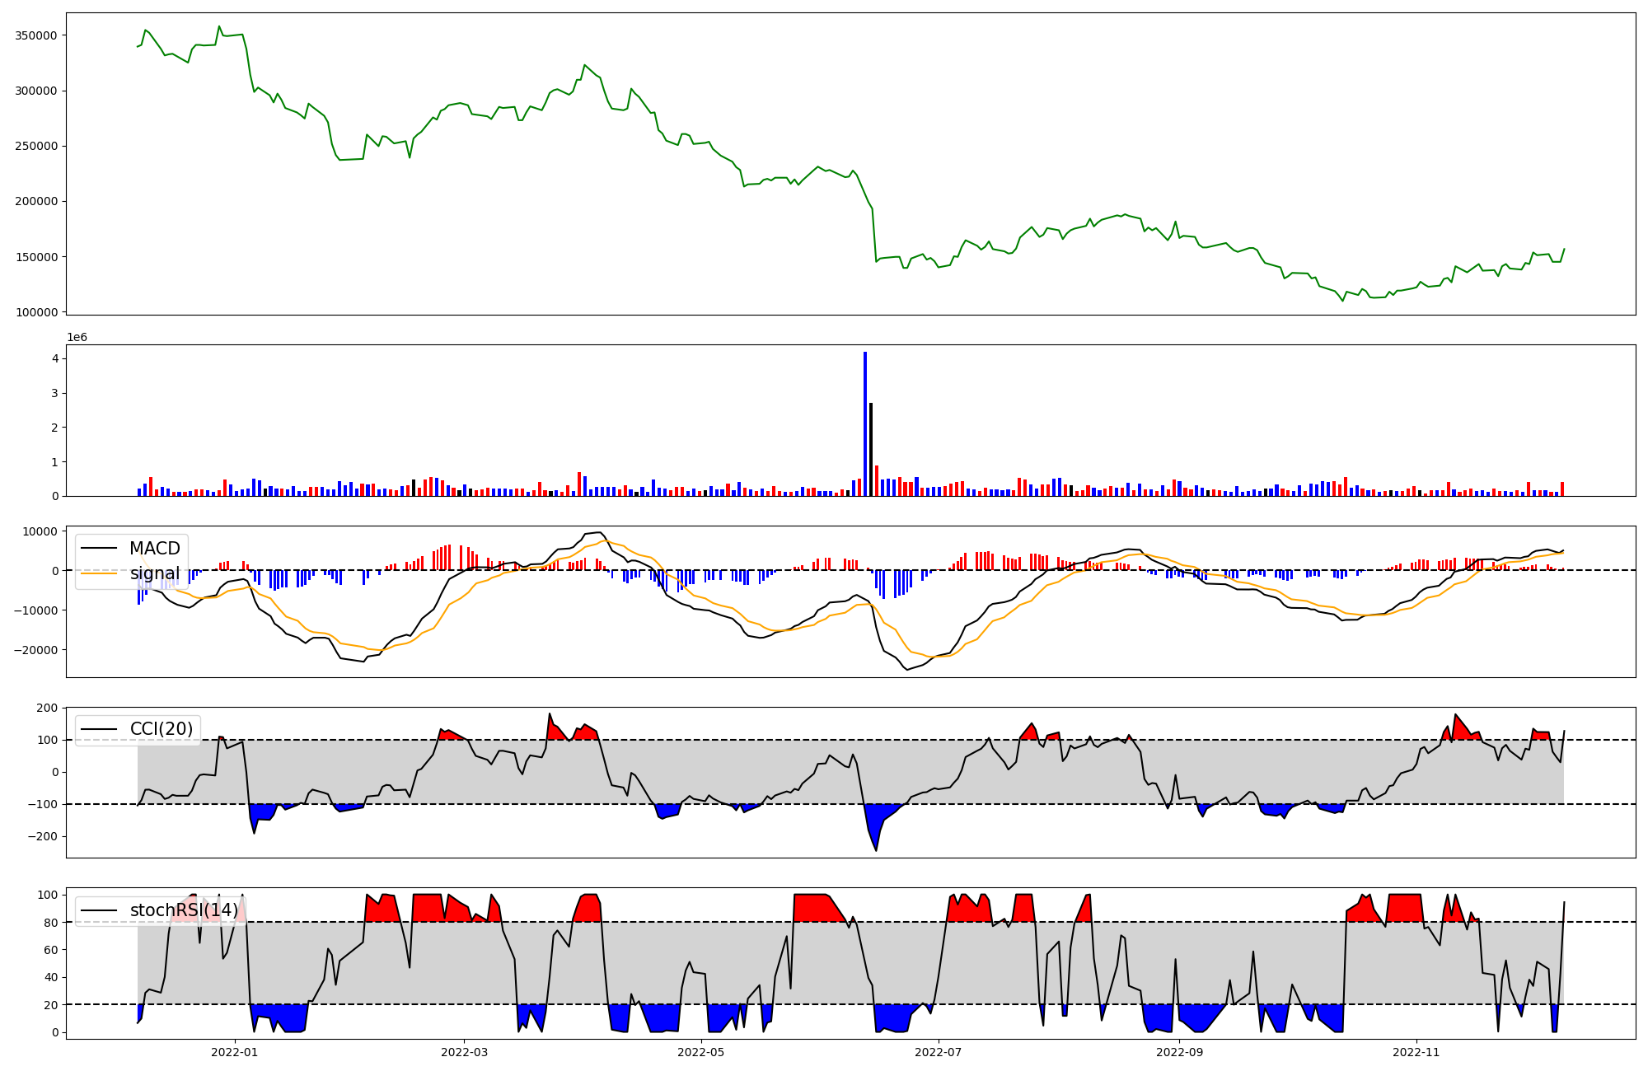Click the 2022-11 x-axis tick label
This screenshot has width=1648, height=1071.
point(1416,1052)
